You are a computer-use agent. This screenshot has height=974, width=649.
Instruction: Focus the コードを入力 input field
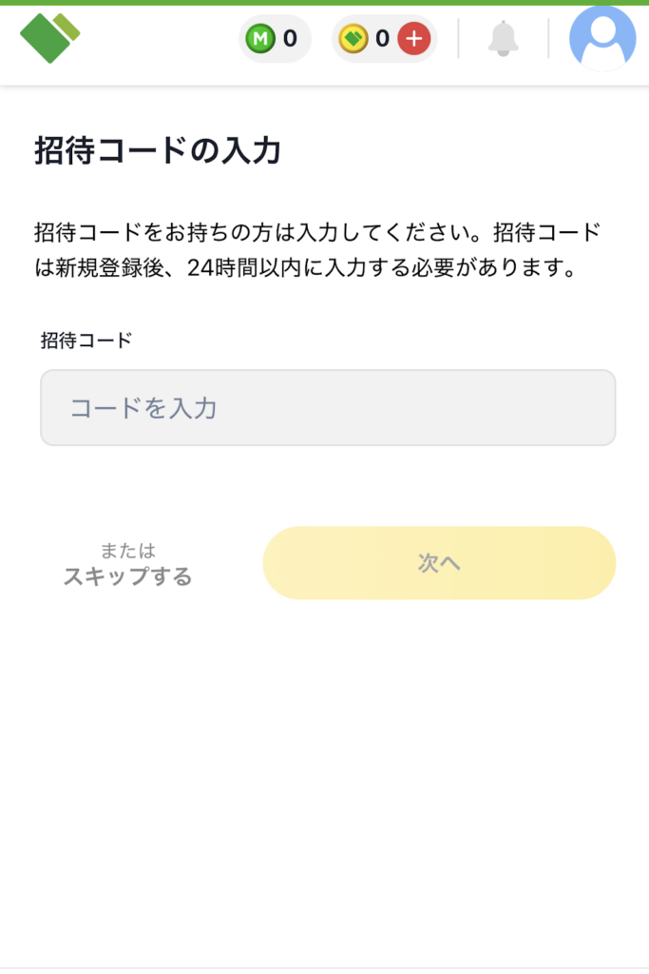328,408
